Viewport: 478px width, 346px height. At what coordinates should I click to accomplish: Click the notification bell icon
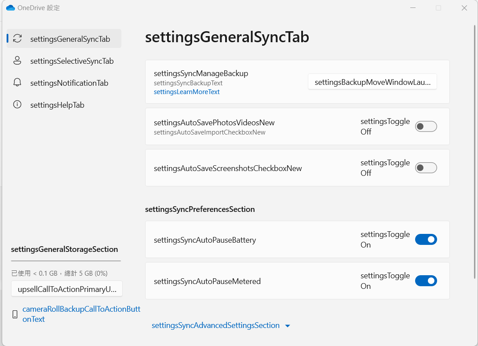[18, 82]
